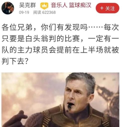Tap the 篮球痴汉 description text
This screenshot has height=127, width=122.
80,5
